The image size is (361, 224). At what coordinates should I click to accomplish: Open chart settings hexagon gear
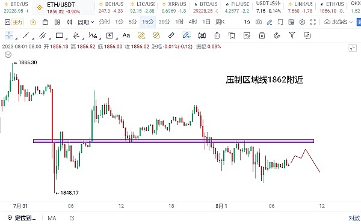click(302, 22)
